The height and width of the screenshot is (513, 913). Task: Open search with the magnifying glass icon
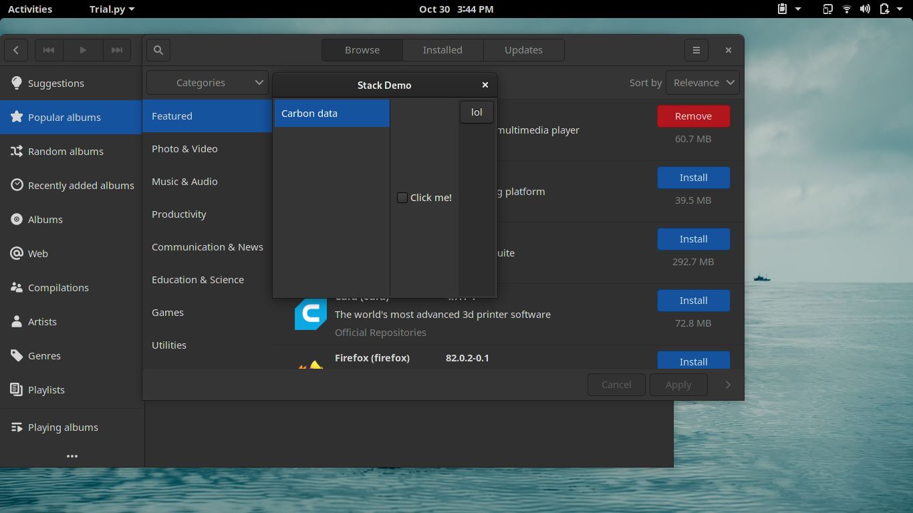(x=158, y=49)
